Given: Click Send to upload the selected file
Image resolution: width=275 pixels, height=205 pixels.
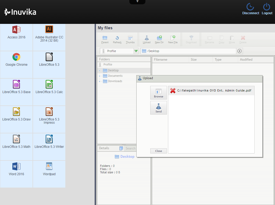Looking at the screenshot, I should point(158,108).
